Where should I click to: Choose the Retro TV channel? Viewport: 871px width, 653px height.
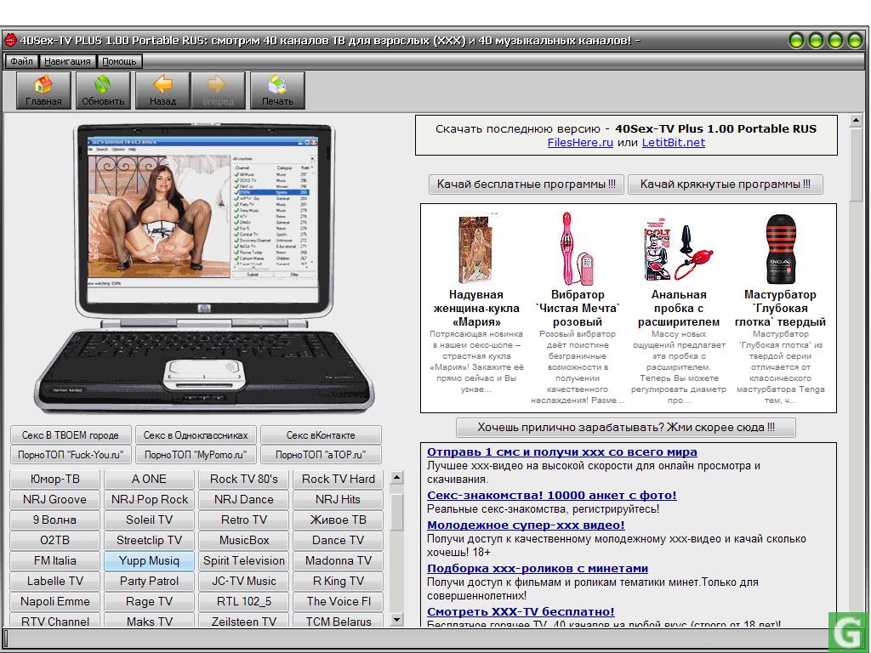coord(244,520)
